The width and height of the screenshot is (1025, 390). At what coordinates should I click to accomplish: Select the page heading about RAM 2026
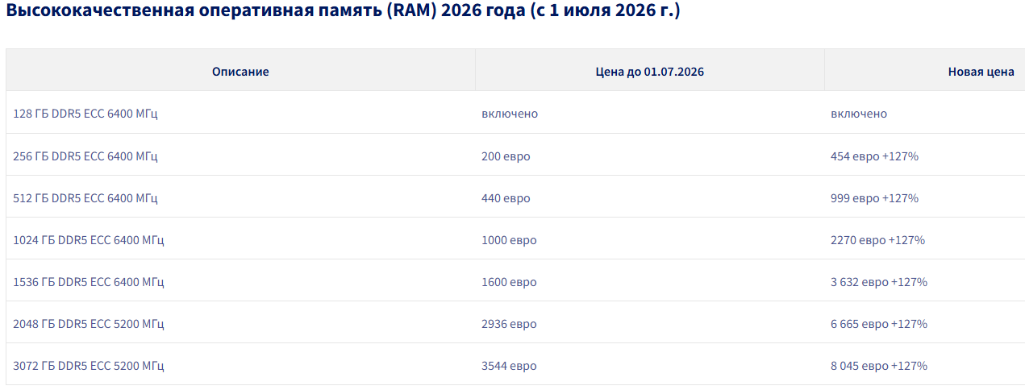coord(344,13)
